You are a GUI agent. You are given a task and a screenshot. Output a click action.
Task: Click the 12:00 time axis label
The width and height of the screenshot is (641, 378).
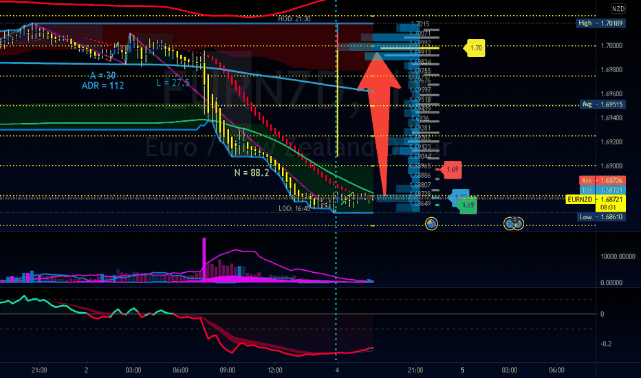(x=274, y=370)
